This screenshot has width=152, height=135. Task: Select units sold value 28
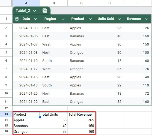[x=109, y=77]
